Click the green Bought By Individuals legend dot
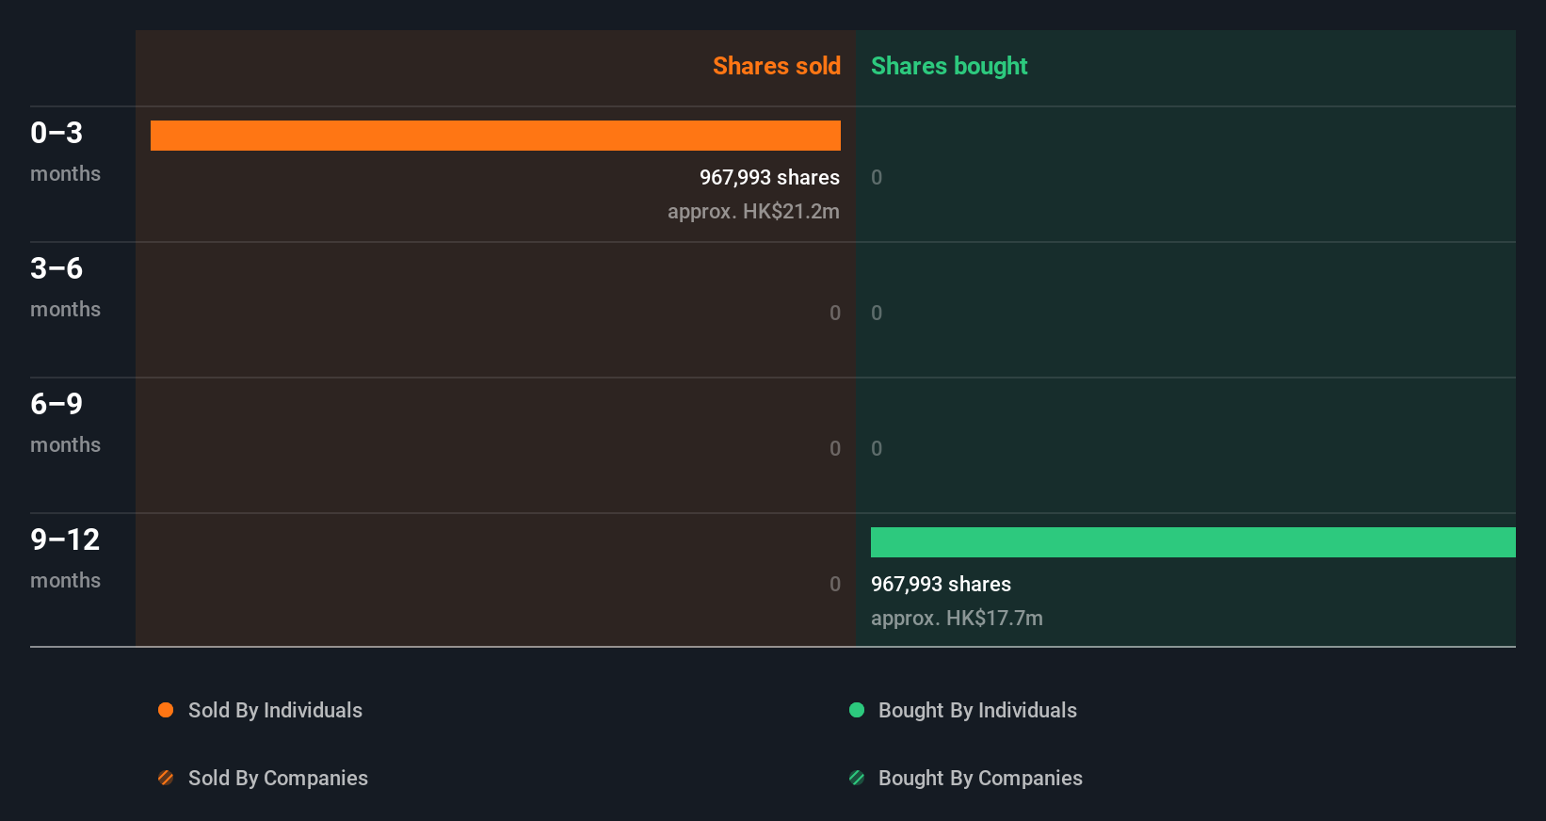1546x821 pixels. coord(857,710)
